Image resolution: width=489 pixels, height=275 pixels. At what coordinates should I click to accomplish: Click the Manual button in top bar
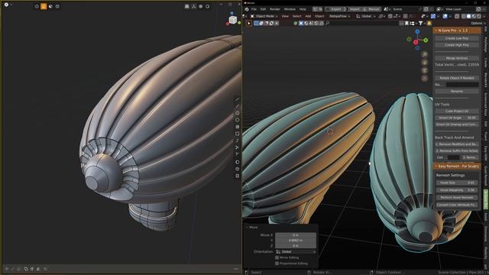(371, 9)
